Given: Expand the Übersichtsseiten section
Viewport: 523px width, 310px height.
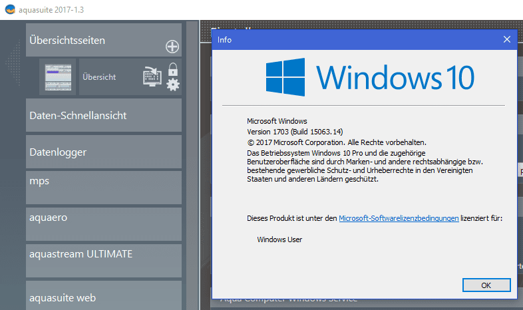Looking at the screenshot, I should tap(104, 40).
